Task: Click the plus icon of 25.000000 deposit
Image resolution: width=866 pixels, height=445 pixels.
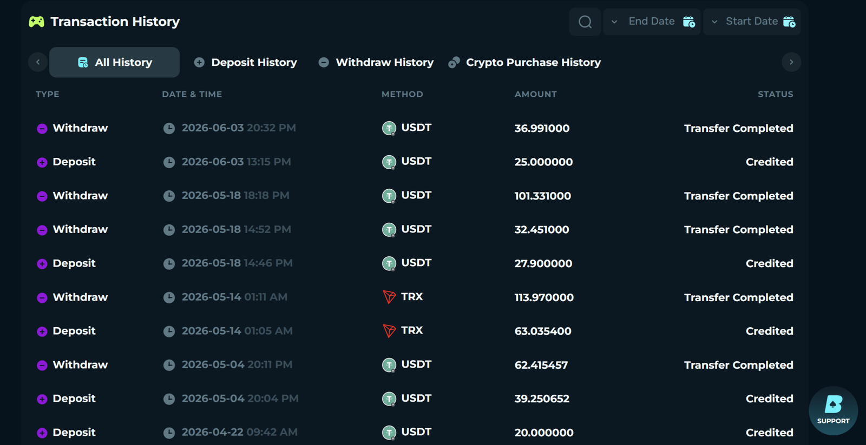Action: pos(42,162)
